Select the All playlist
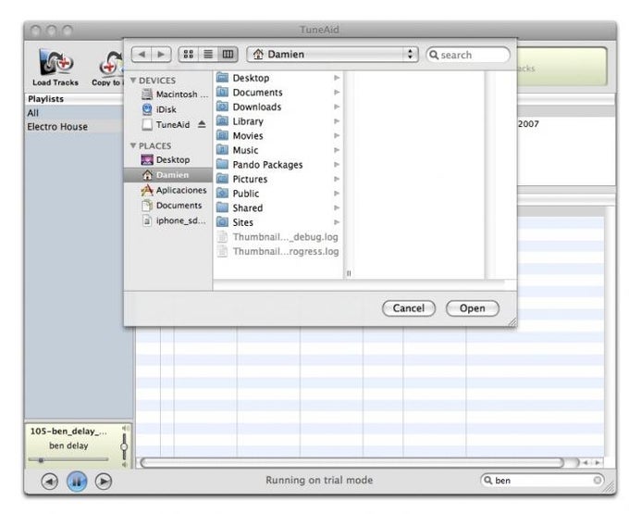Image resolution: width=629 pixels, height=514 pixels. [74, 113]
